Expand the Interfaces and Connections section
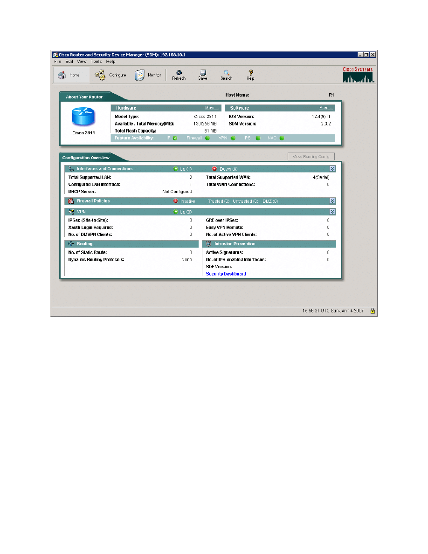 click(x=332, y=169)
